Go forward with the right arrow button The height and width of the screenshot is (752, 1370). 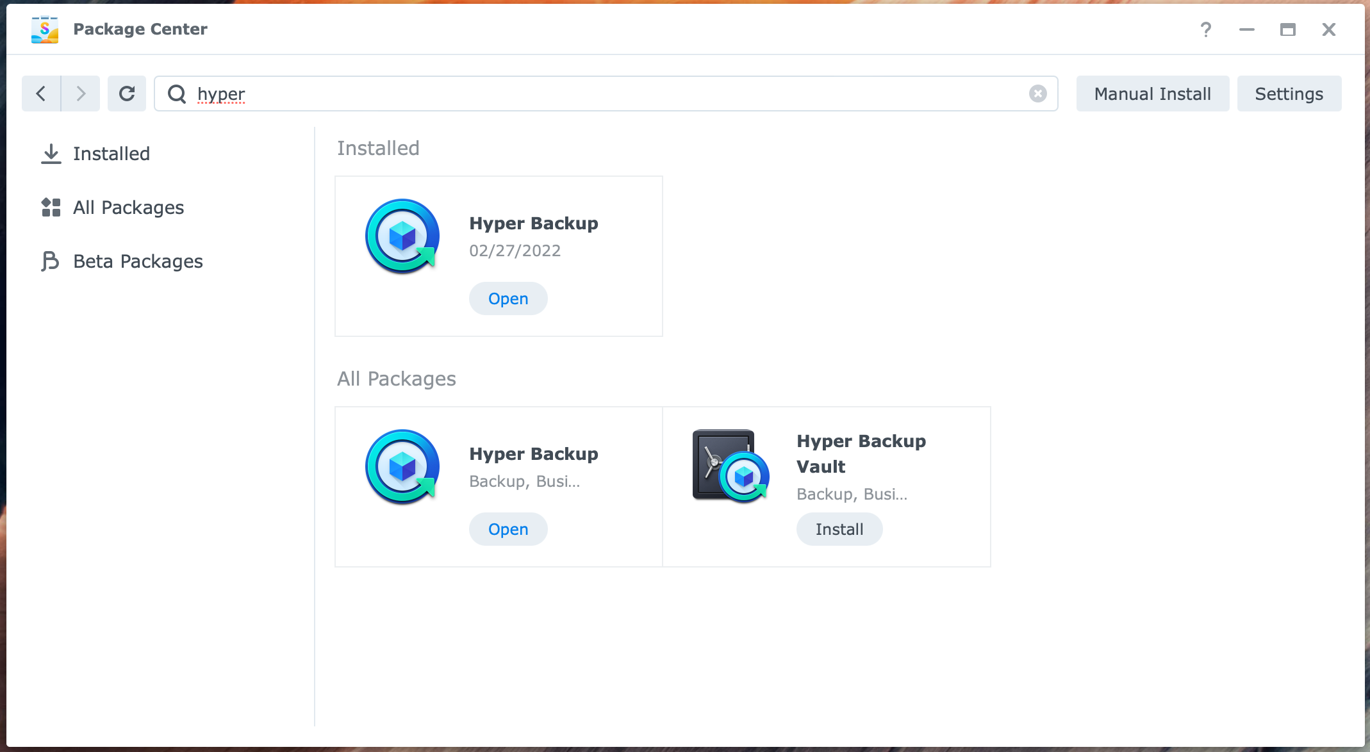click(81, 94)
